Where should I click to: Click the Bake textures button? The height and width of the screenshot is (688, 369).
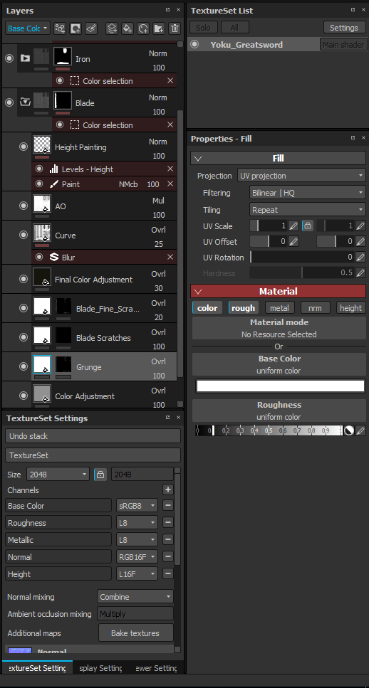pos(135,633)
